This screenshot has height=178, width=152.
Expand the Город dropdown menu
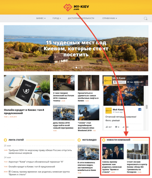[x=57, y=18]
